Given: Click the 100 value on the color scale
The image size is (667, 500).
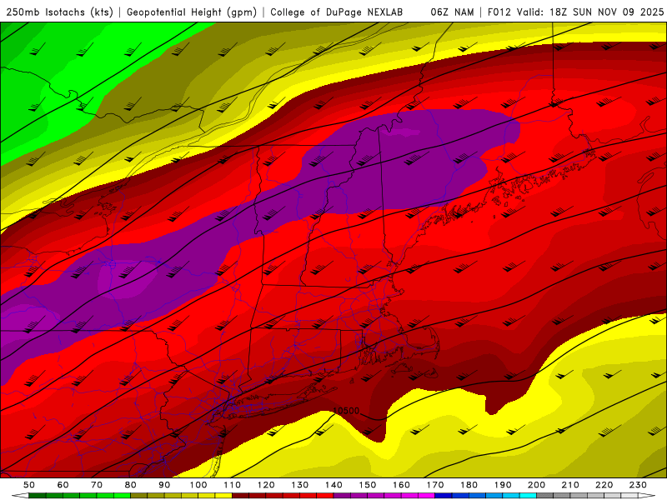Looking at the screenshot, I should 198,485.
